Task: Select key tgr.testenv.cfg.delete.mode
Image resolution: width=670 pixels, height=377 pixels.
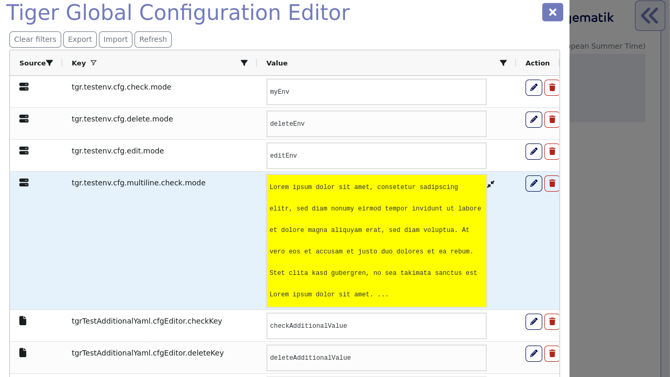Action: coord(122,119)
